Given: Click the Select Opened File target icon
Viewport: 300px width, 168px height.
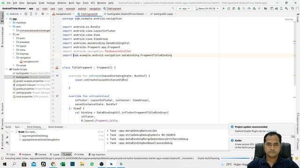Looking at the screenshot, I should tap(26, 14).
